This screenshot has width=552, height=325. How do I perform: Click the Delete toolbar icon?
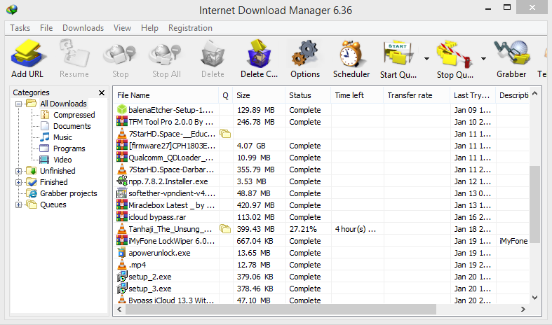point(213,54)
